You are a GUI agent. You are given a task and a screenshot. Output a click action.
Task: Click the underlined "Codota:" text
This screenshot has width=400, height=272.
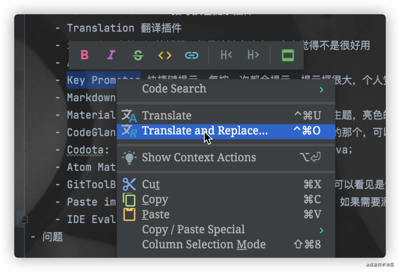click(88, 150)
